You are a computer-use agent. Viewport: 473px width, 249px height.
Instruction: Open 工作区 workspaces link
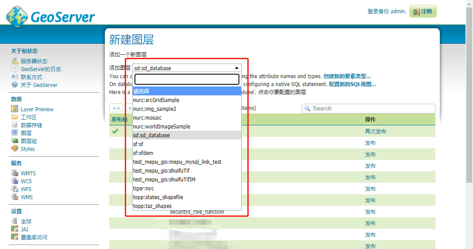pyautogui.click(x=29, y=117)
